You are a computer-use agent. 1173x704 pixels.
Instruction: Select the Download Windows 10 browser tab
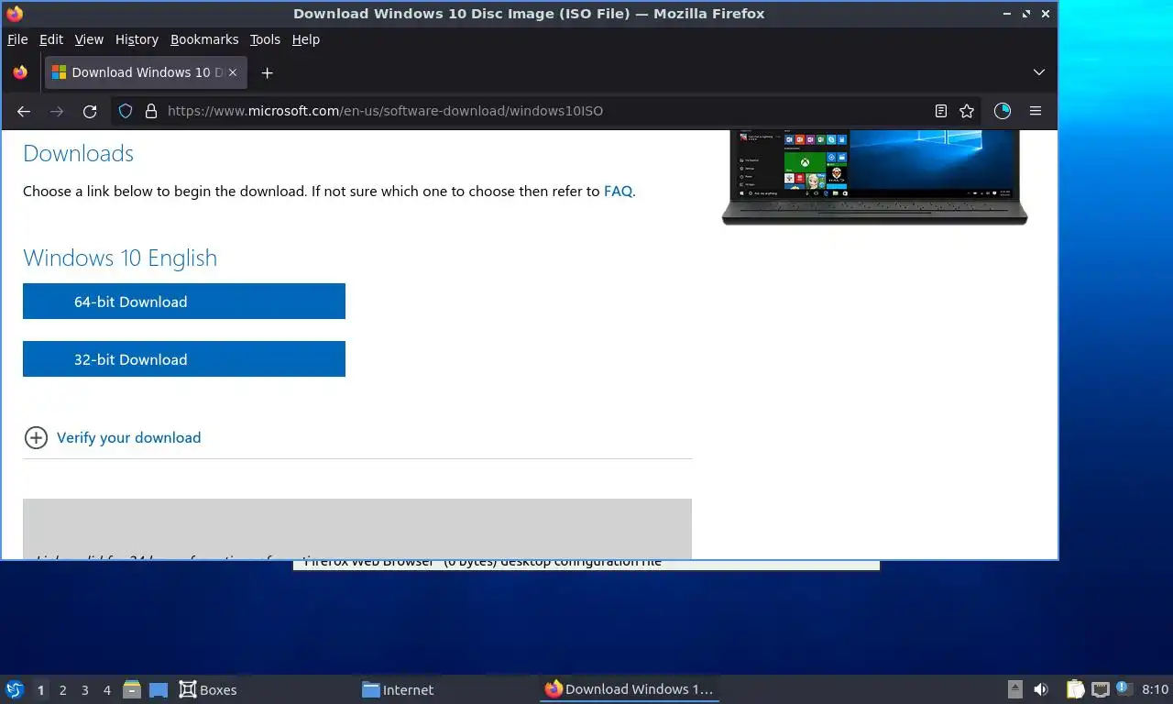146,72
